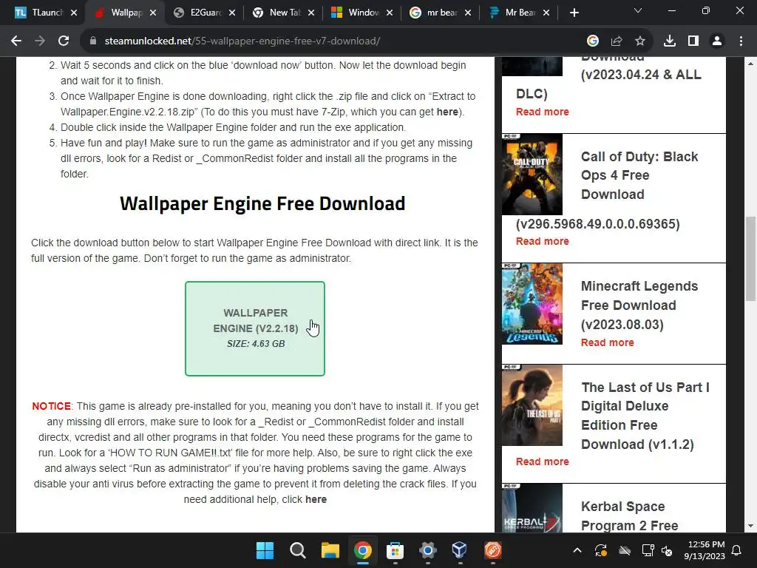Open File Explorer from taskbar
This screenshot has width=757, height=568.
click(330, 550)
